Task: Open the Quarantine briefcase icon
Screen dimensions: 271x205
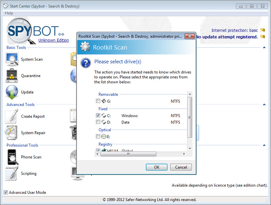Action: (x=12, y=75)
